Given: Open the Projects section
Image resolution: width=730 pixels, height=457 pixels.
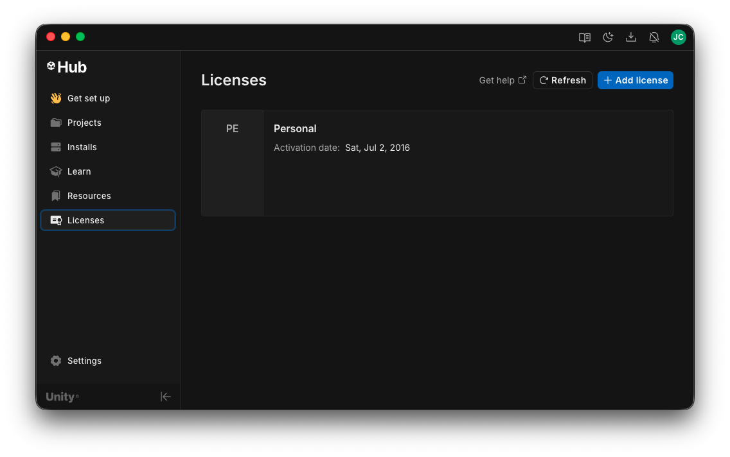Looking at the screenshot, I should (84, 123).
